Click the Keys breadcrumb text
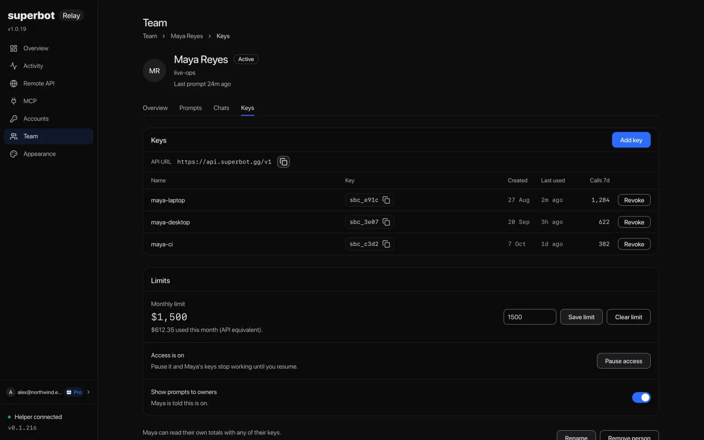Screen dimensions: 704x440 coord(223,36)
